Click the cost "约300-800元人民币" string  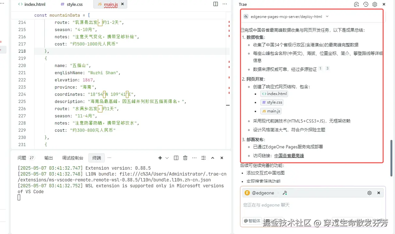coord(93,130)
